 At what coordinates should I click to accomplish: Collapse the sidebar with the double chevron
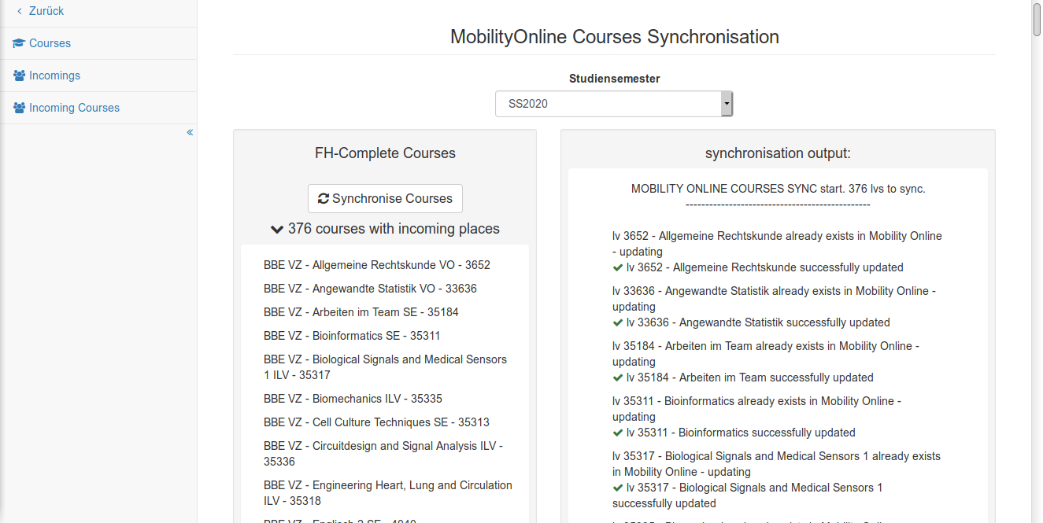(190, 132)
